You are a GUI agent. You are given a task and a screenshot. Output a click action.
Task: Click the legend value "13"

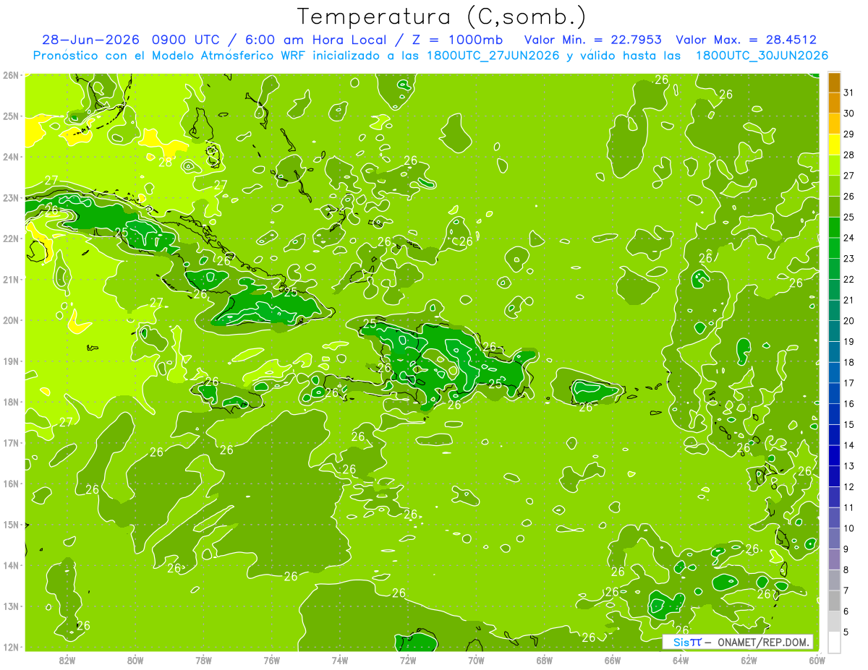point(849,466)
